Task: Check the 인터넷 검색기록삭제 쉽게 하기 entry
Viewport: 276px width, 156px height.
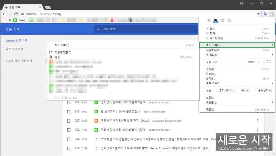Action: pos(69,121)
